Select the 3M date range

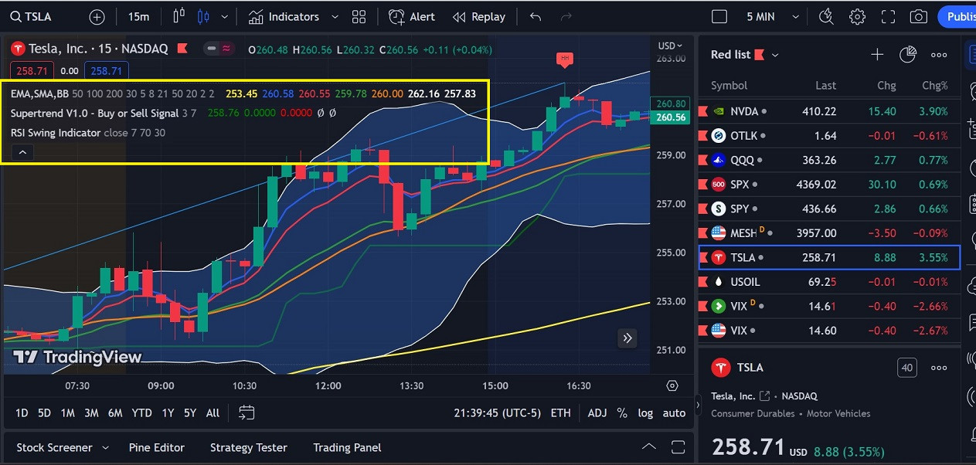[x=91, y=413]
